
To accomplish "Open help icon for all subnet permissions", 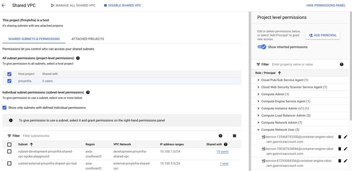I will [78, 58].
